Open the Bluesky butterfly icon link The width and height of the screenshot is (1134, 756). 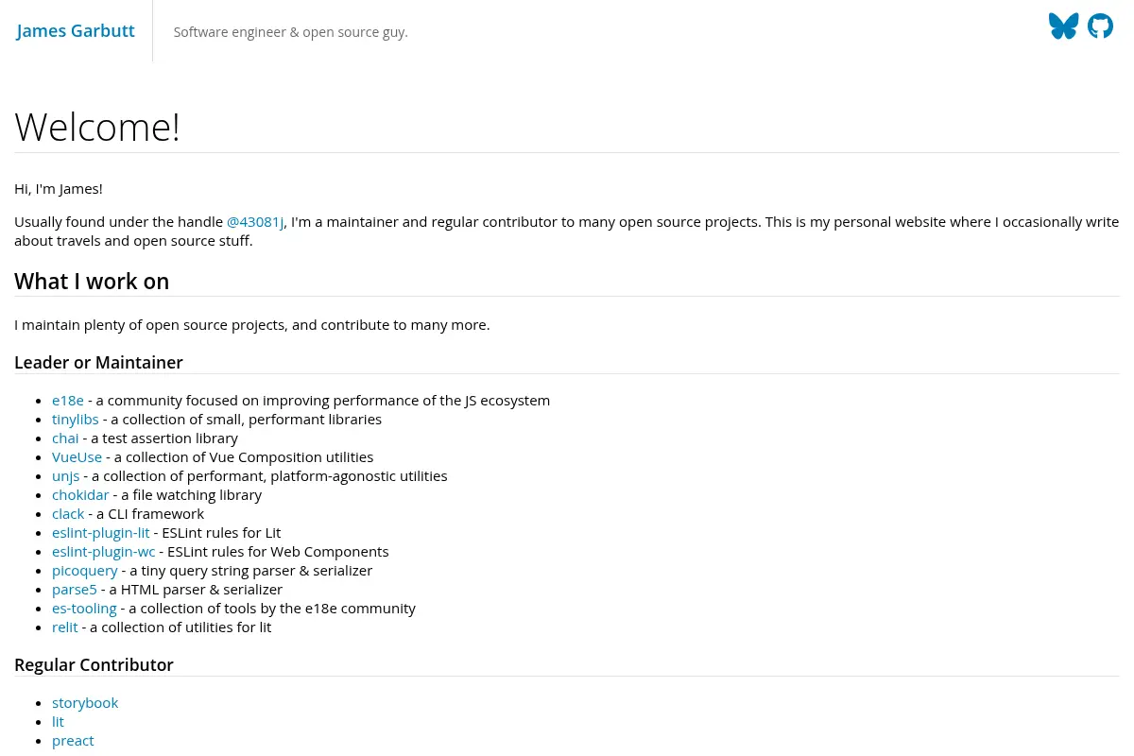coord(1063,26)
